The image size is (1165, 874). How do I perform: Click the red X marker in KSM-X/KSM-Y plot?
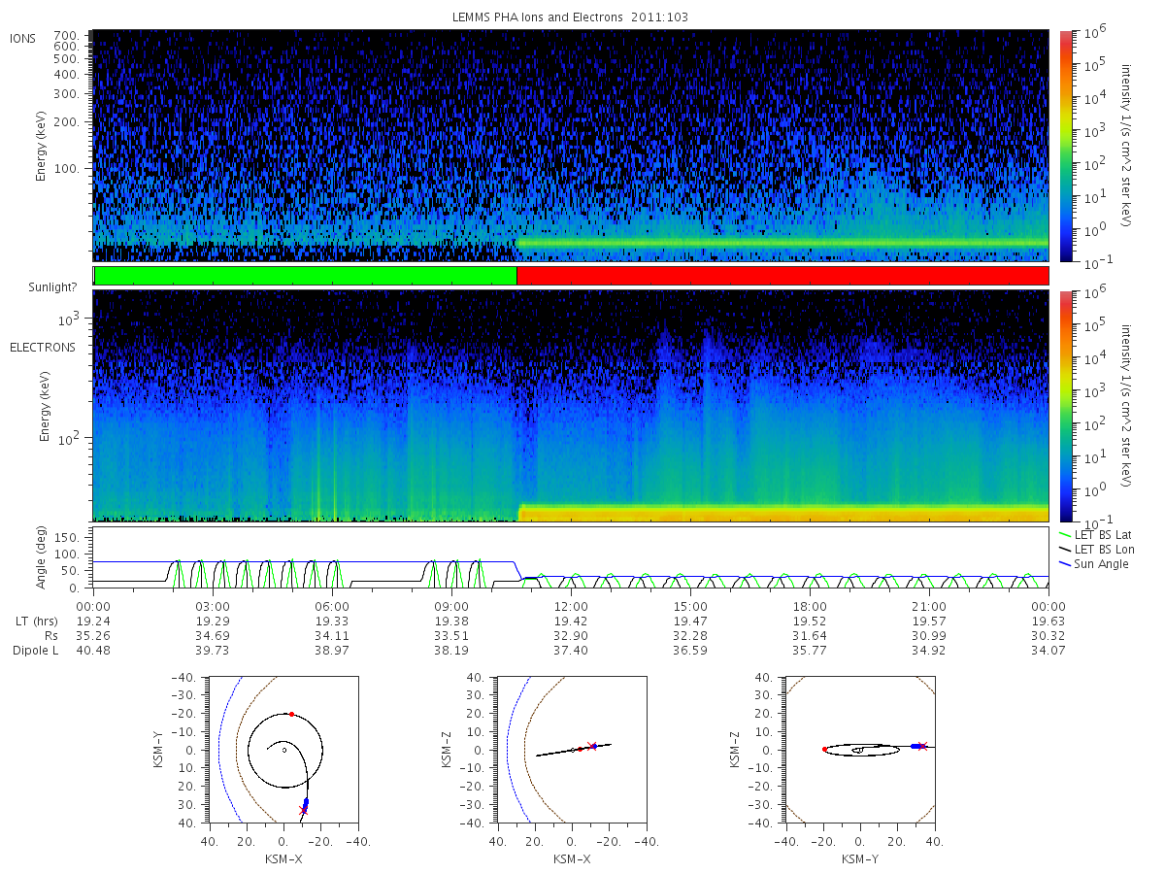pyautogui.click(x=303, y=809)
